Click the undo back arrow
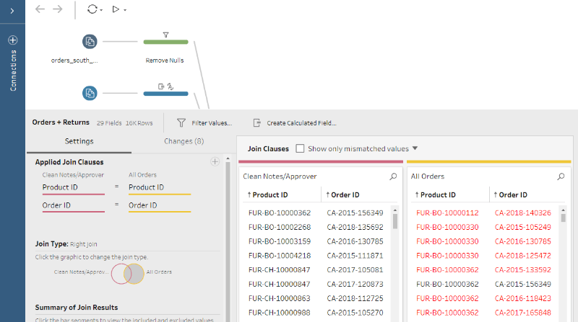Viewport: 578px width, 322px height. [x=40, y=9]
